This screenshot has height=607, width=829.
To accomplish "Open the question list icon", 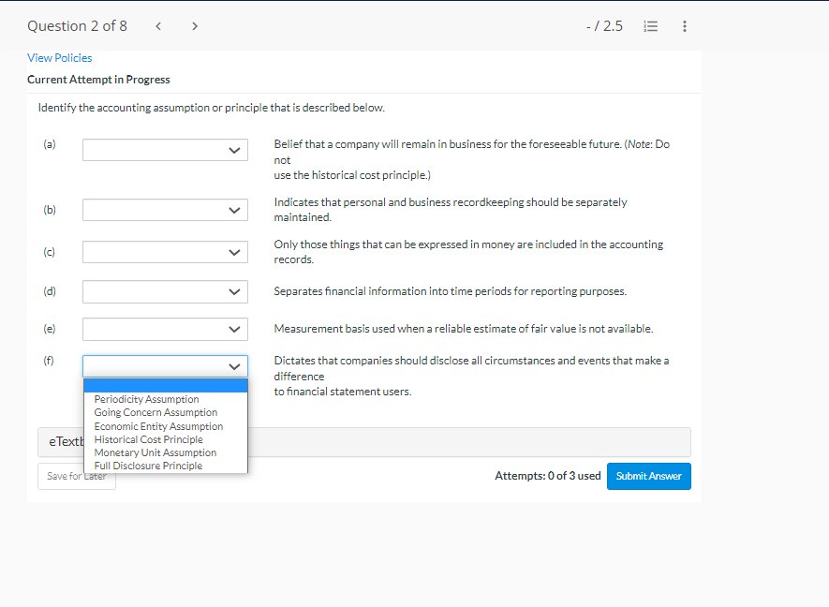I will pyautogui.click(x=650, y=26).
